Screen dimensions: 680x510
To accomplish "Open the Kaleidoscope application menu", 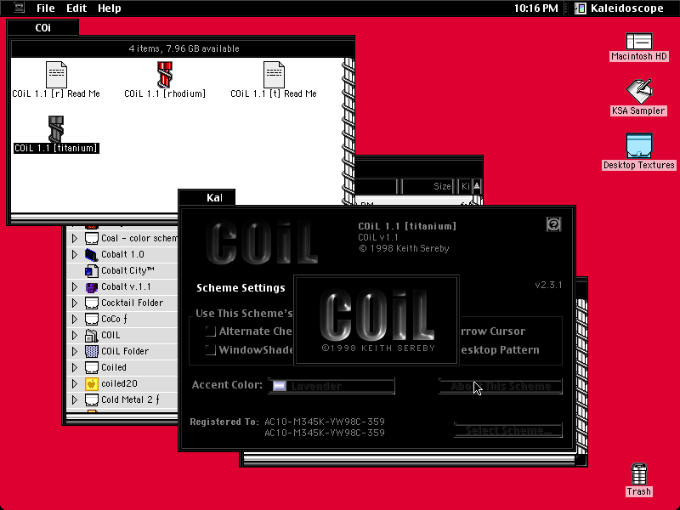I will [620, 8].
